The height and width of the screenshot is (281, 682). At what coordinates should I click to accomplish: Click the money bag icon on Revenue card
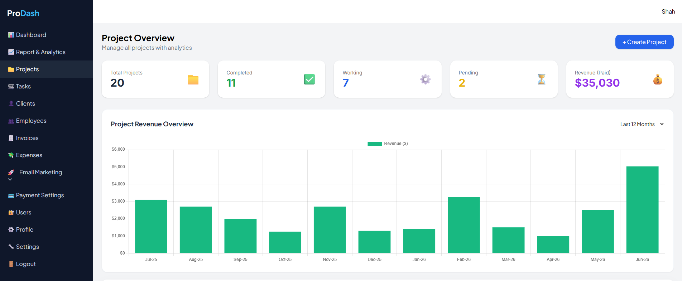pyautogui.click(x=658, y=79)
